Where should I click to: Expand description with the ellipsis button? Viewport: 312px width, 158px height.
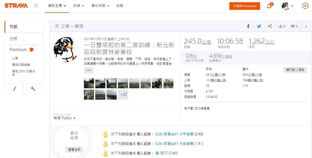coord(88,70)
